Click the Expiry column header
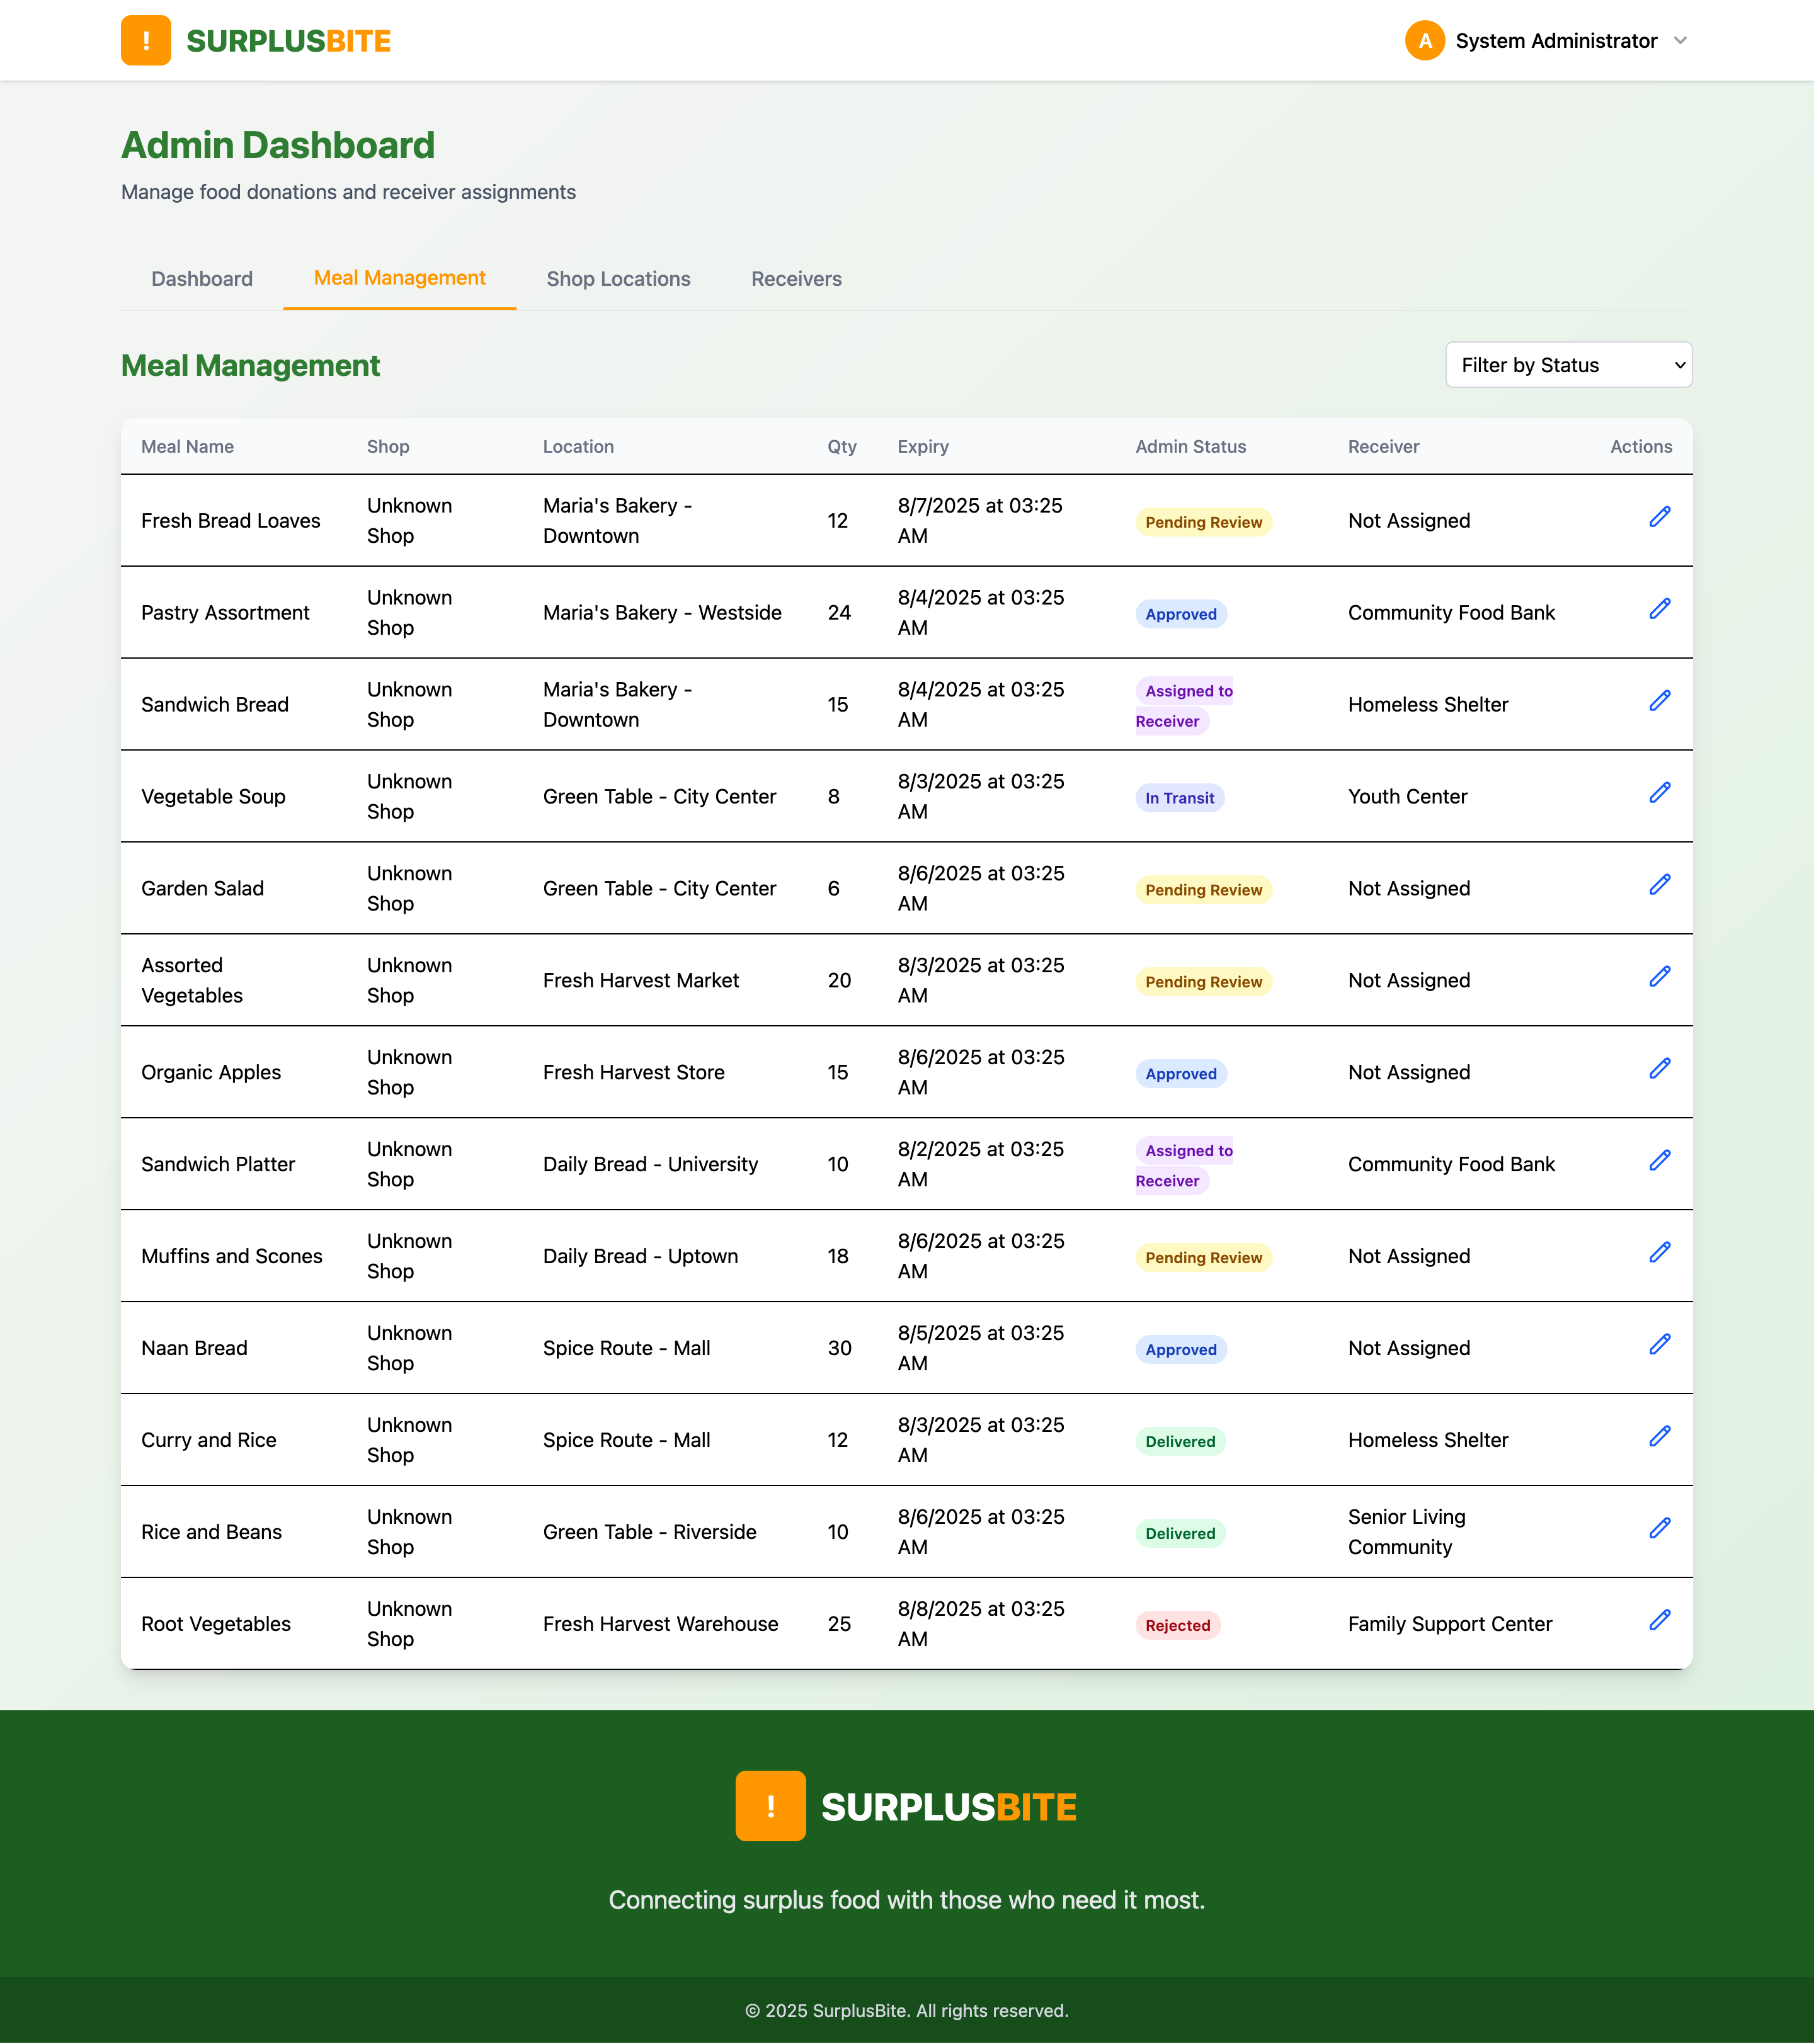The image size is (1814, 2044). 922,447
